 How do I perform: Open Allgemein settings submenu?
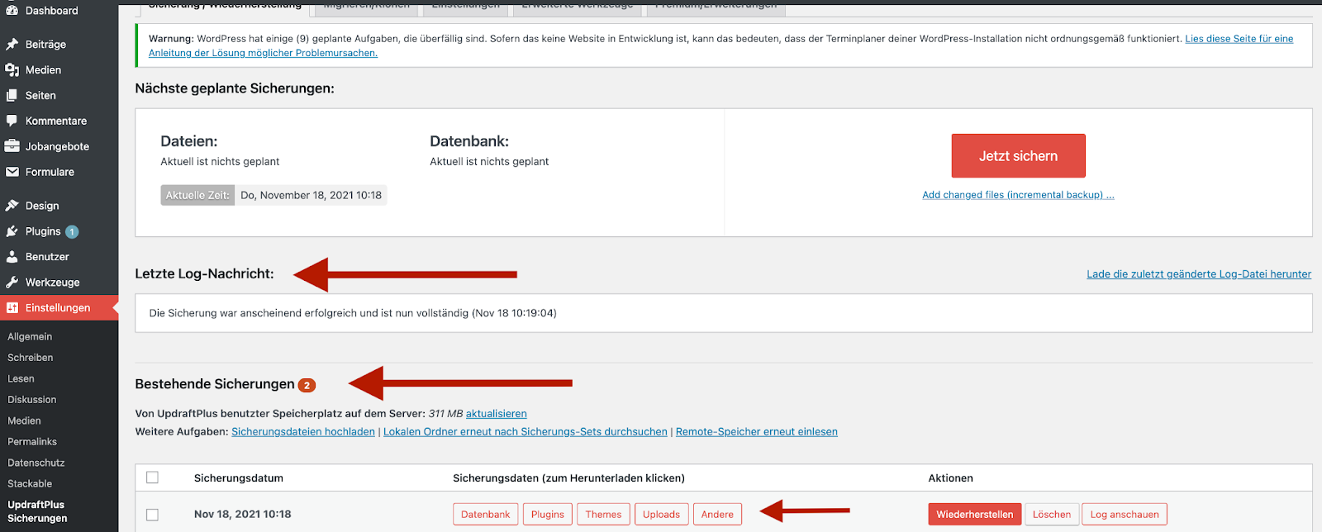[x=30, y=337]
